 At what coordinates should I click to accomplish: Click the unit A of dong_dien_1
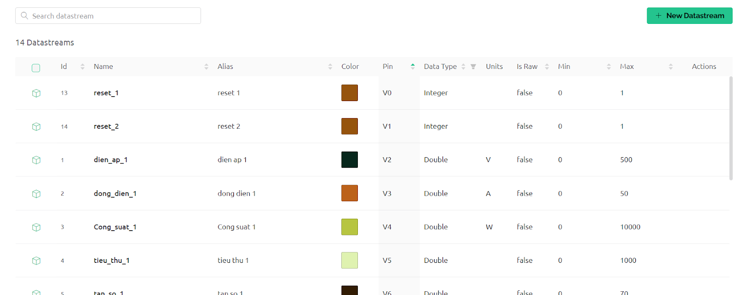point(488,193)
